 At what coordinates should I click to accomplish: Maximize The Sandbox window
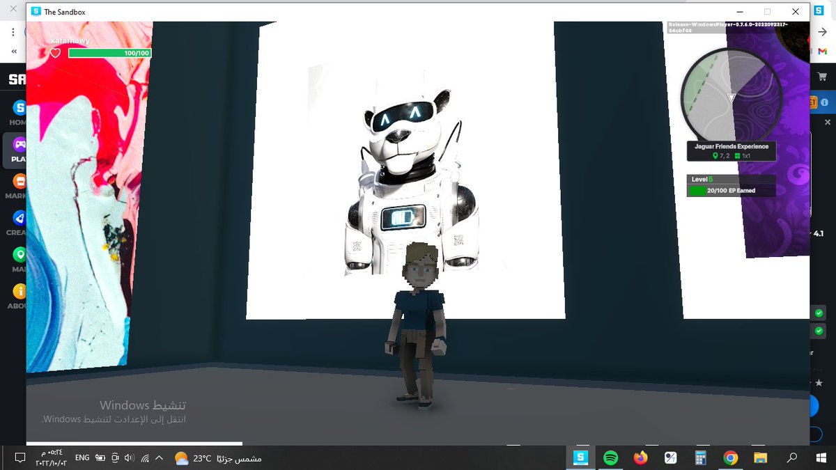tap(767, 12)
